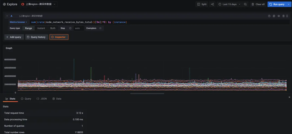Open Query history

[36, 37]
